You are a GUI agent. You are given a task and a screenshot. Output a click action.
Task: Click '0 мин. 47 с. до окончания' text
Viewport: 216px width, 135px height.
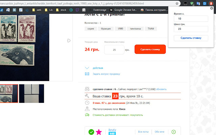(x=109, y=103)
